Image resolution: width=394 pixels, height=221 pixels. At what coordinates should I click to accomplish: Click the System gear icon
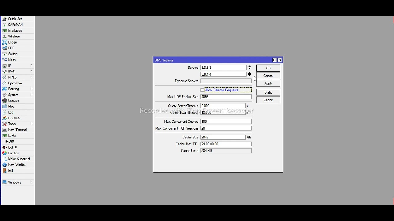point(5,95)
